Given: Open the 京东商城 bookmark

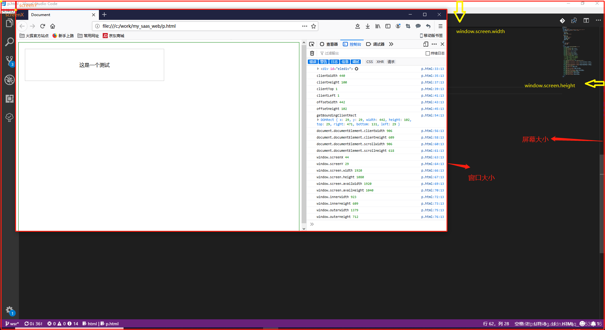Looking at the screenshot, I should [x=113, y=36].
